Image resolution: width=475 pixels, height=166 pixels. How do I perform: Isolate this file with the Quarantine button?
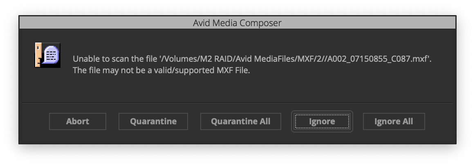[153, 121]
